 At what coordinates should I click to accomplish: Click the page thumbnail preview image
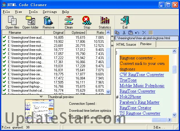click(x=39, y=111)
